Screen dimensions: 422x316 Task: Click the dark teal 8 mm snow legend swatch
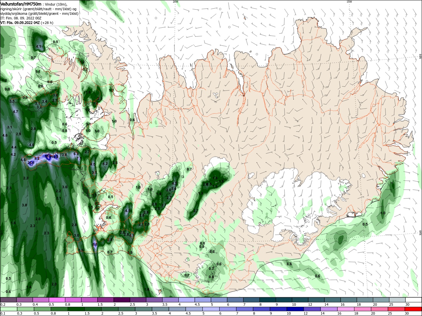tap(267, 300)
